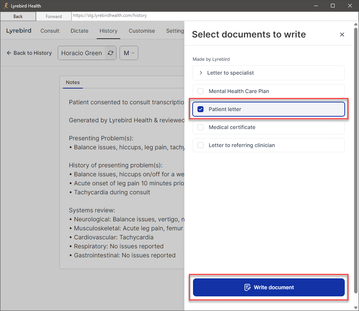The image size is (359, 311).
Task: Click the scrollbar down arrow
Action: (x=356, y=308)
